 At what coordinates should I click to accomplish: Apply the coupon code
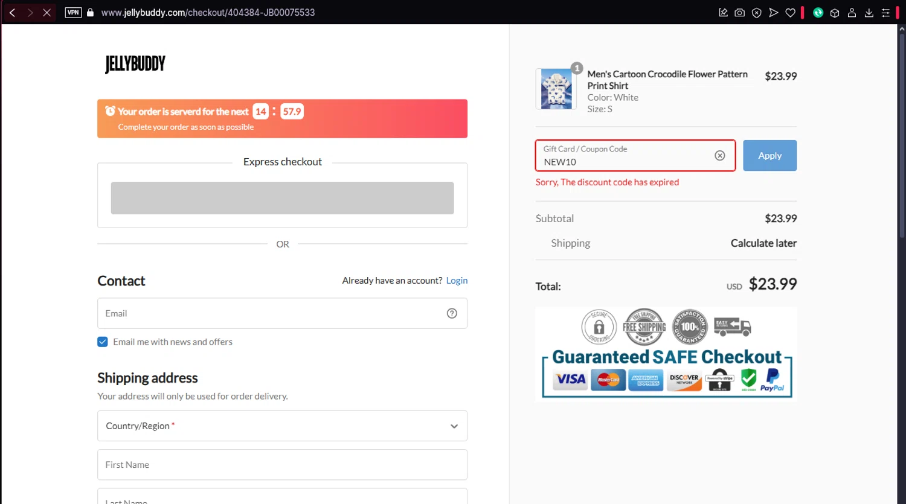pos(769,156)
